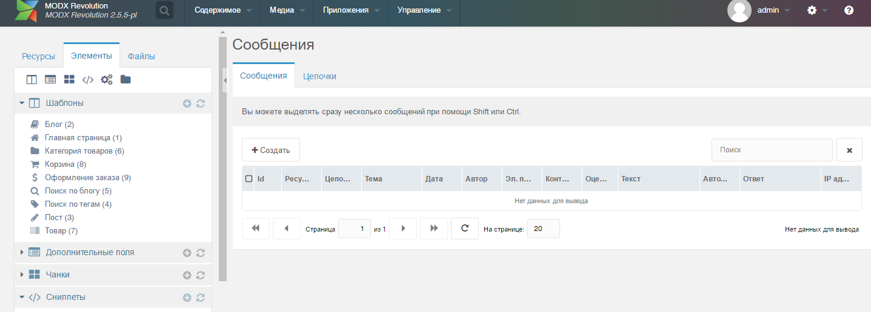Switch to the Элементы tab
The width and height of the screenshot is (871, 312).
pos(92,56)
